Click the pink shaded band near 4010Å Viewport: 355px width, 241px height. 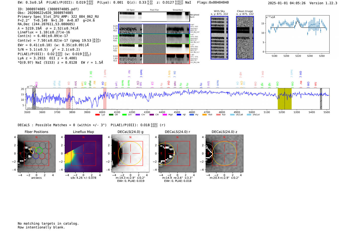[105, 99]
